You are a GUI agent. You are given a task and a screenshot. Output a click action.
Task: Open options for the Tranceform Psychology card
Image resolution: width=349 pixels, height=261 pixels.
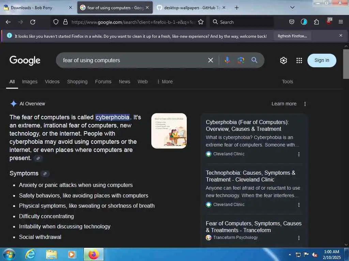tap(299, 238)
